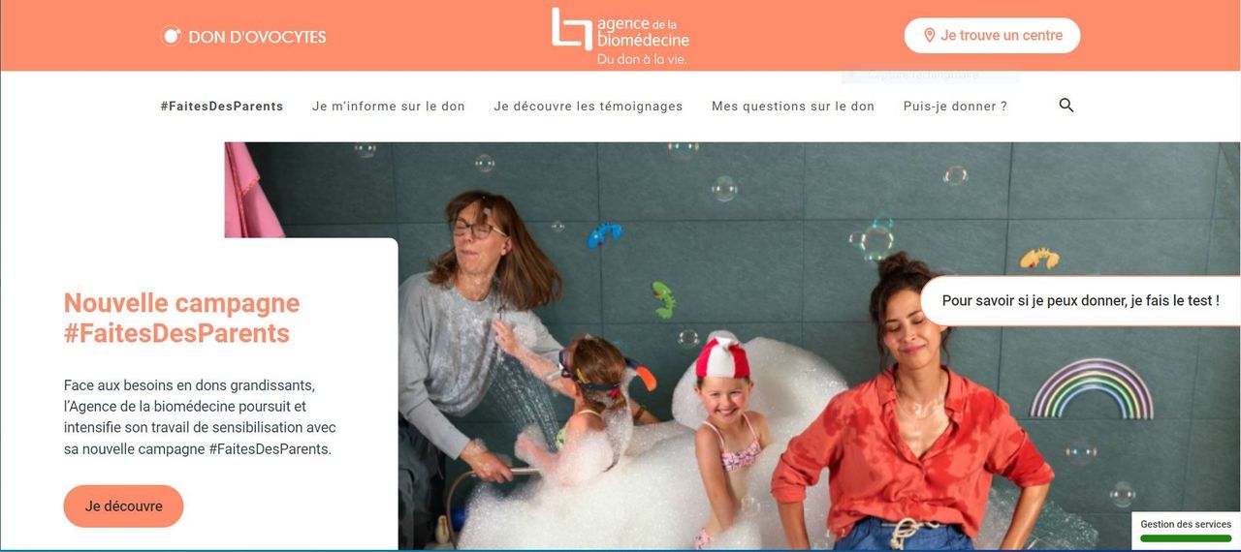Image resolution: width=1241 pixels, height=552 pixels.
Task: Click the Nouvelle campagne #FaitesDesParents heading
Action: click(x=181, y=319)
